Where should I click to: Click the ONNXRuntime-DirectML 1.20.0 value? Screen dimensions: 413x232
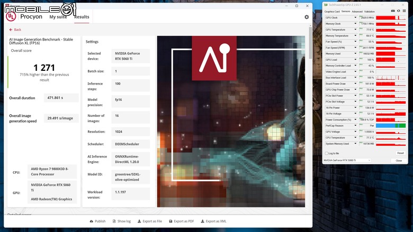[131, 159]
